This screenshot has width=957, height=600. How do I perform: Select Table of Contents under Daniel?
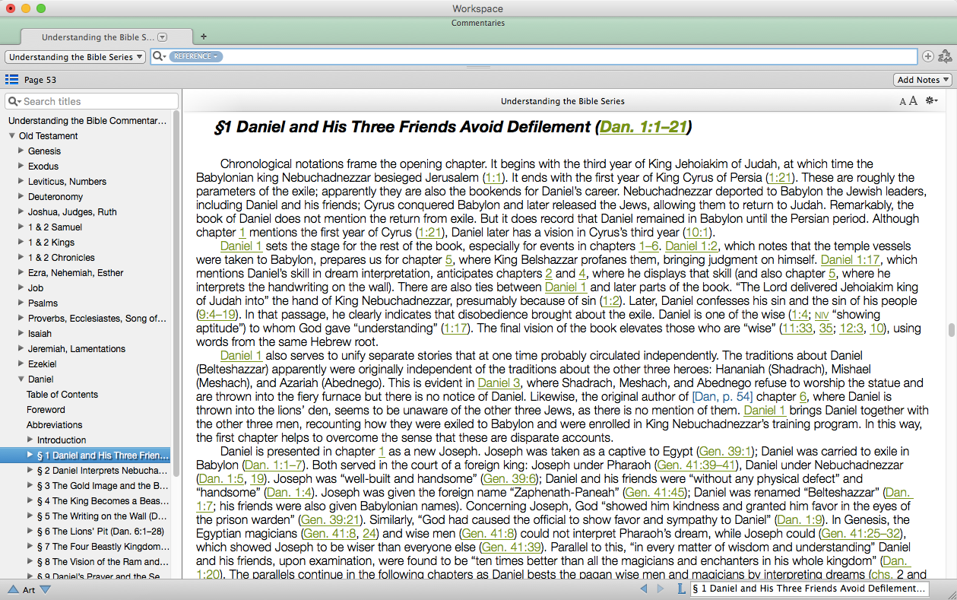(62, 395)
